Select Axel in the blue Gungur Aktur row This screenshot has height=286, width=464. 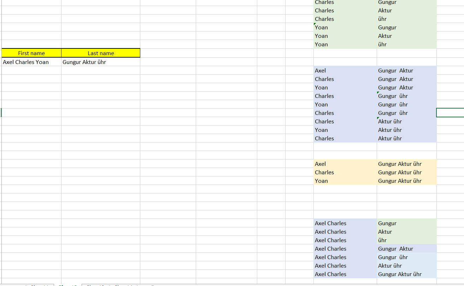tap(345, 70)
